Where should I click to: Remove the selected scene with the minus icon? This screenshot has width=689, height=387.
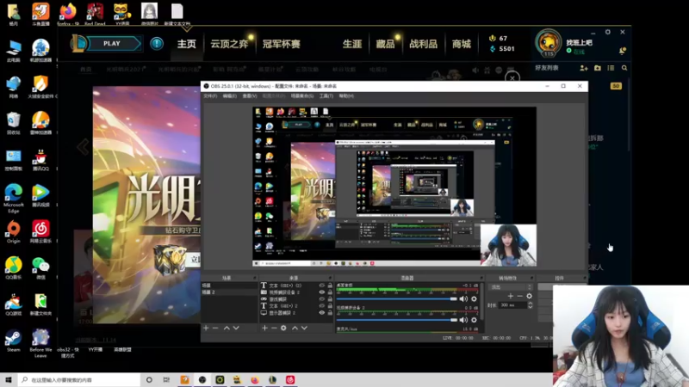(215, 328)
